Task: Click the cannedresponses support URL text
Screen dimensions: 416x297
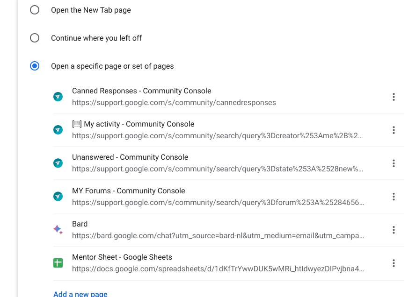Action: pyautogui.click(x=174, y=102)
